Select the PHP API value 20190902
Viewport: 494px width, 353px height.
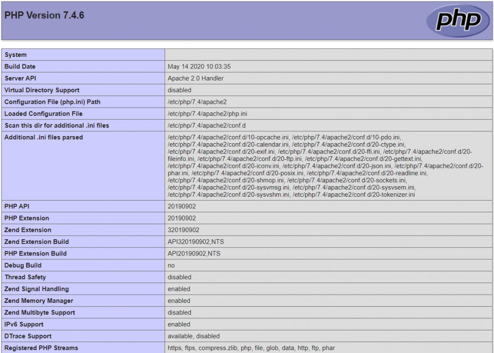pyautogui.click(x=182, y=206)
